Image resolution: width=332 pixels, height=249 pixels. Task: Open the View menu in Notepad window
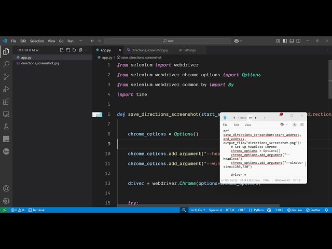pos(248,125)
